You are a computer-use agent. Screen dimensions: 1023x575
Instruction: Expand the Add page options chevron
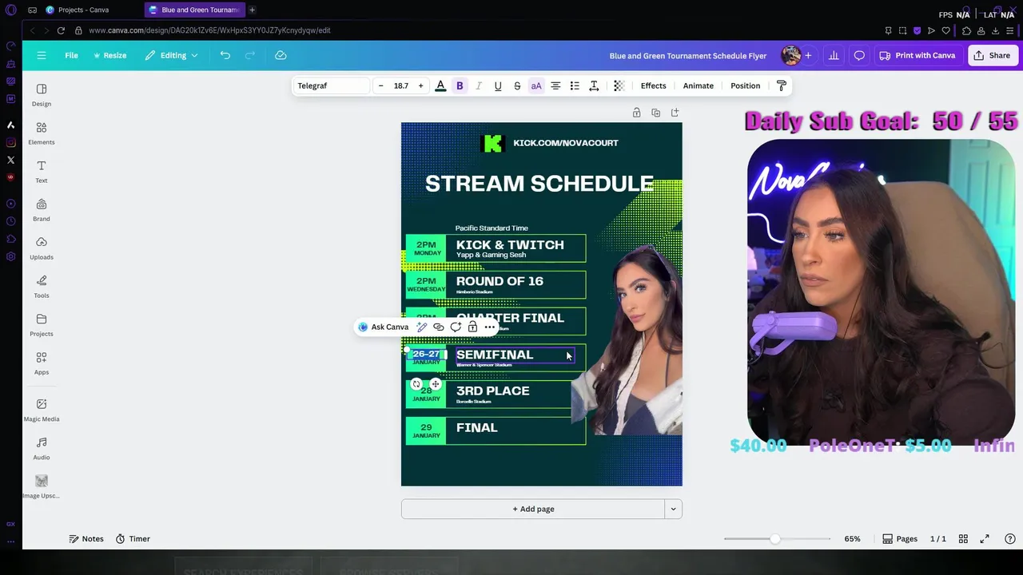pos(673,509)
